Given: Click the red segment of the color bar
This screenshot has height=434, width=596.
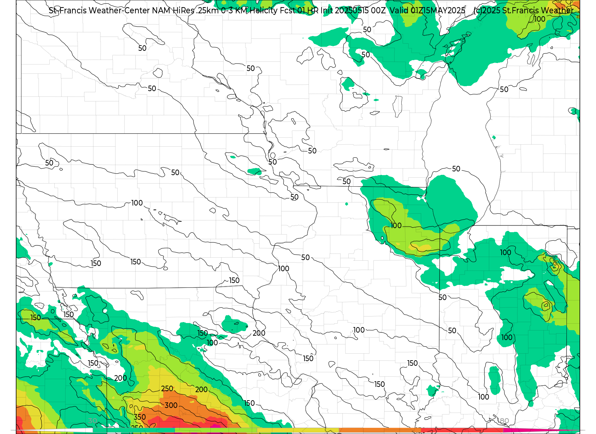Looking at the screenshot, I should (462, 430).
